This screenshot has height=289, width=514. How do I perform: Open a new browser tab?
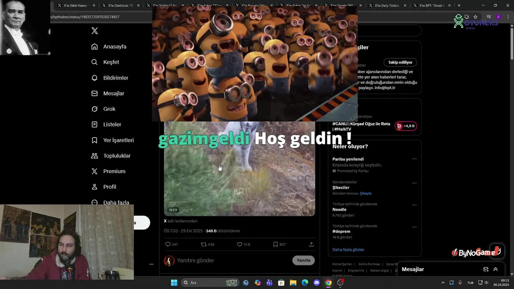[459, 6]
